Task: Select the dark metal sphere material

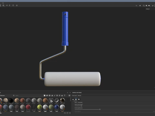Action: pos(62,101)
